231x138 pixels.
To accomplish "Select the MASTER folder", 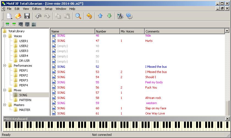I will coord(25,110).
